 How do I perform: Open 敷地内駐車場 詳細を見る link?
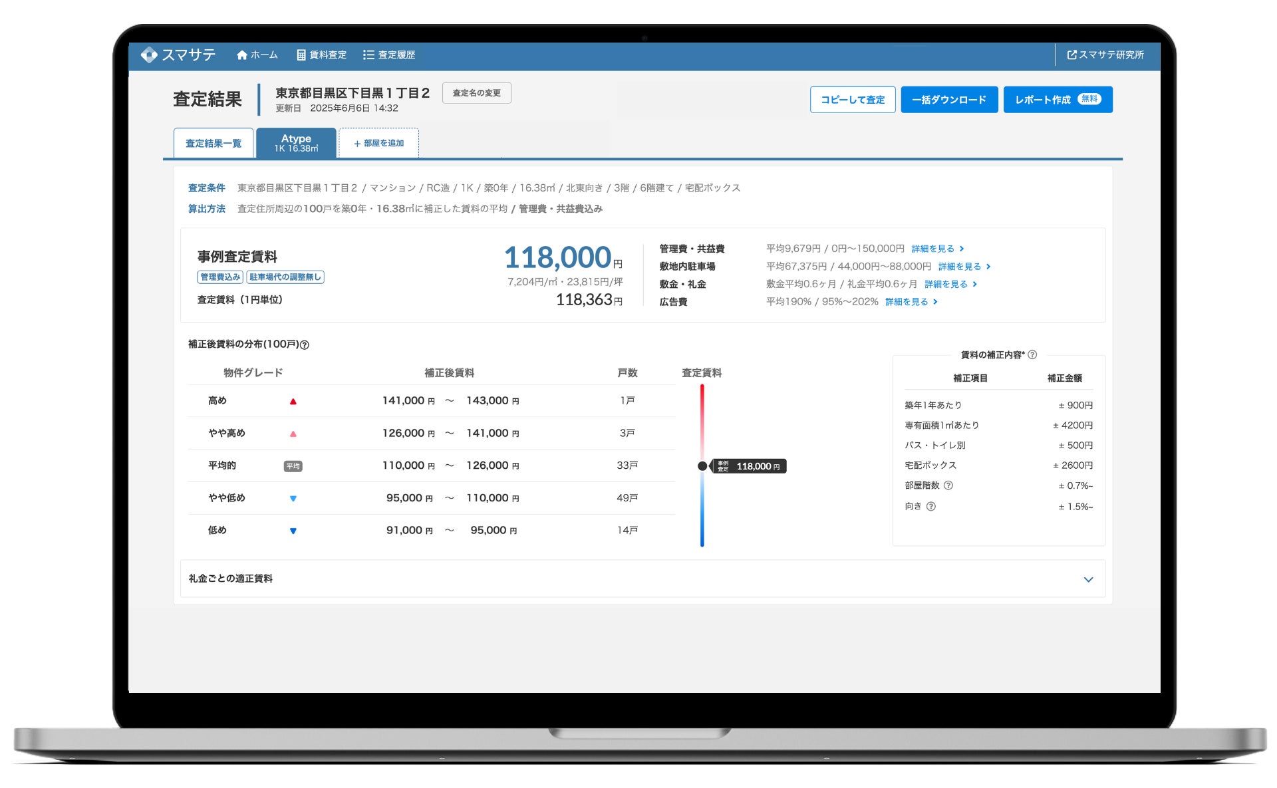[x=964, y=267]
